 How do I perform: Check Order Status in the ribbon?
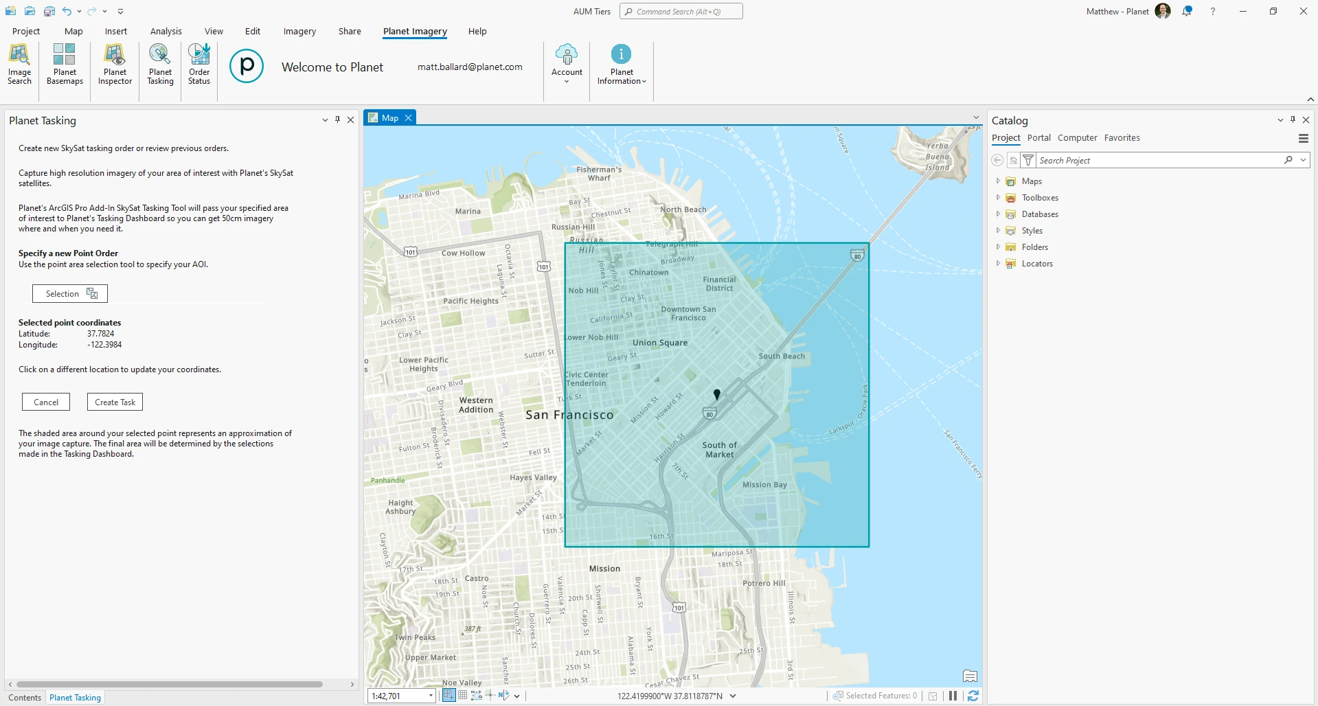point(199,64)
